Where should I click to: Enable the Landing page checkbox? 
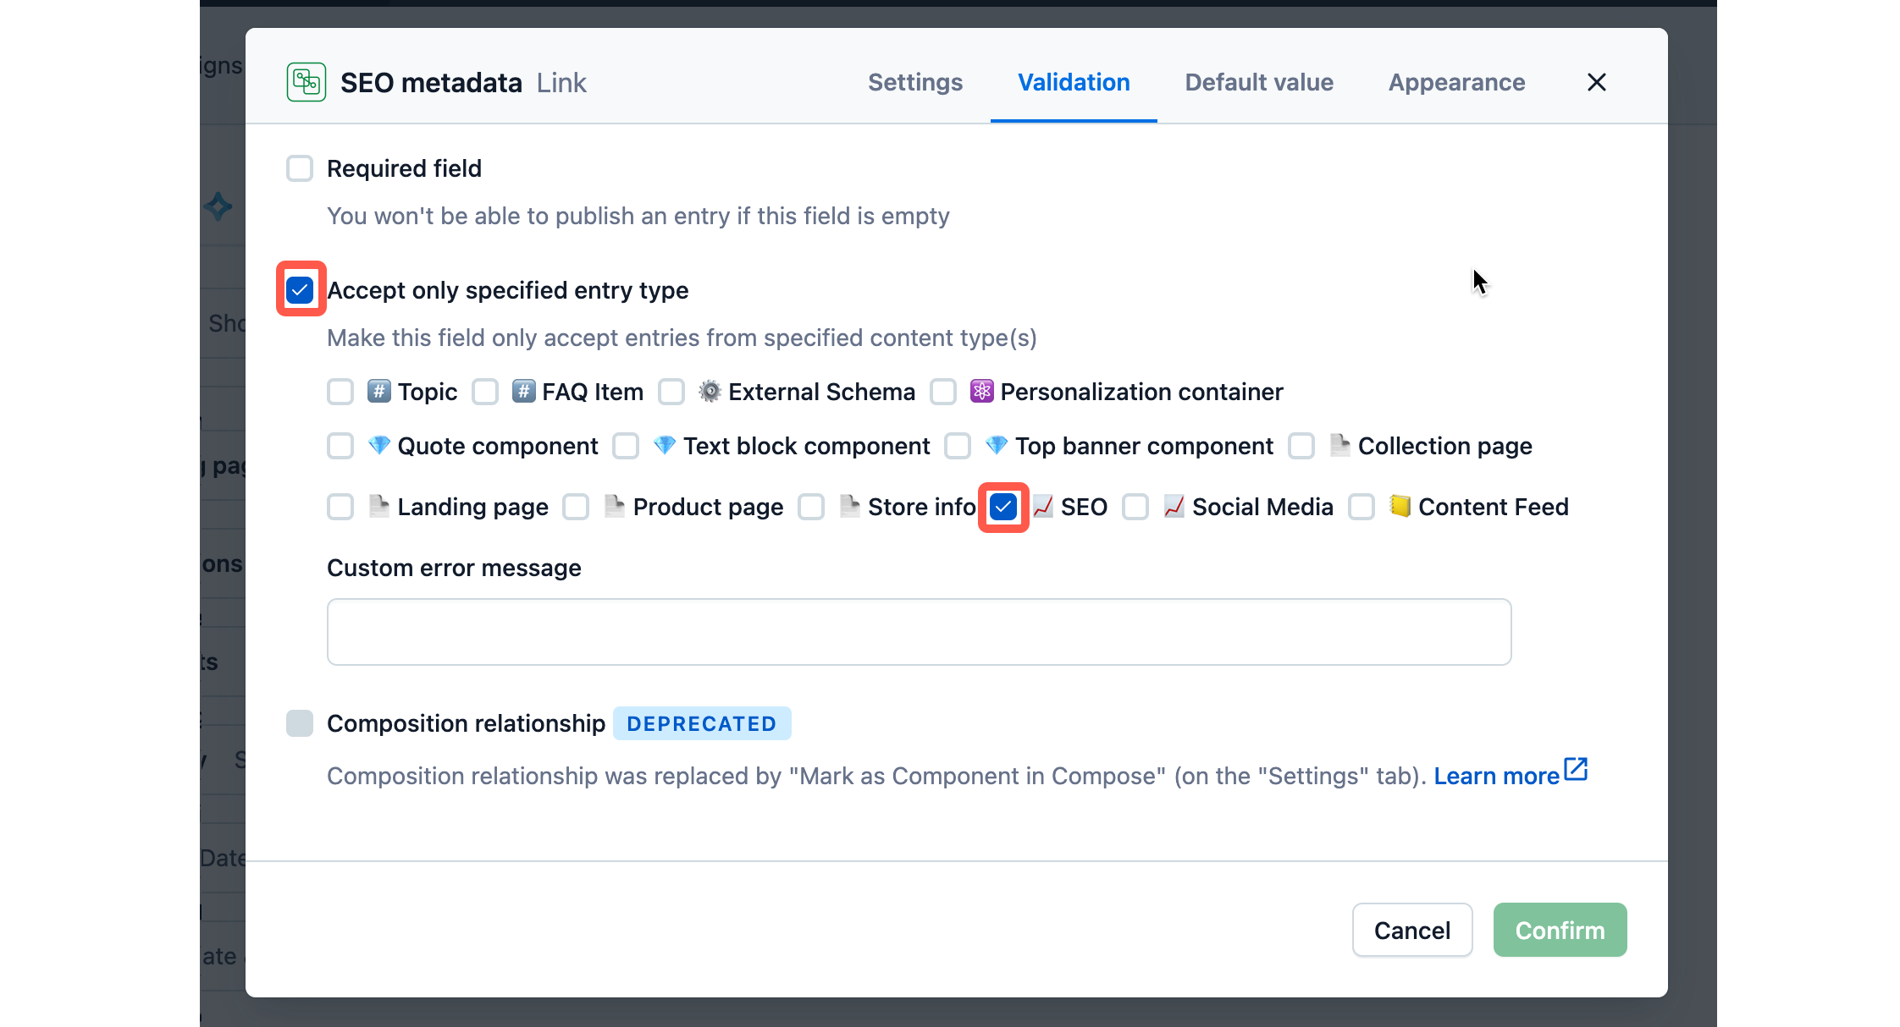pos(340,507)
